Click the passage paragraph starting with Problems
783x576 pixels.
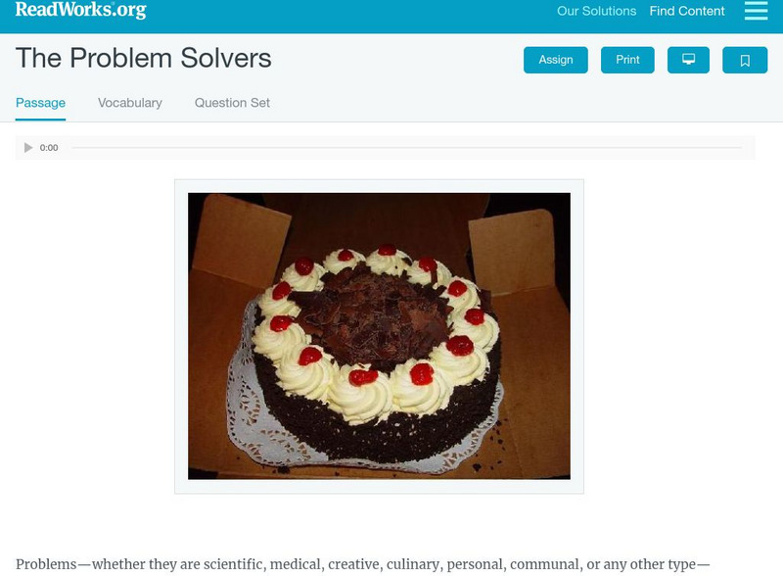pos(362,564)
